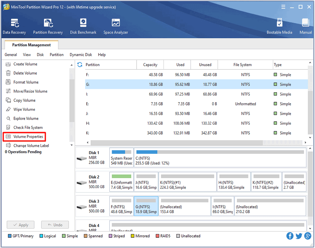Screen dimensions: 315x248
Task: Open the Manual
Action: pos(306,26)
